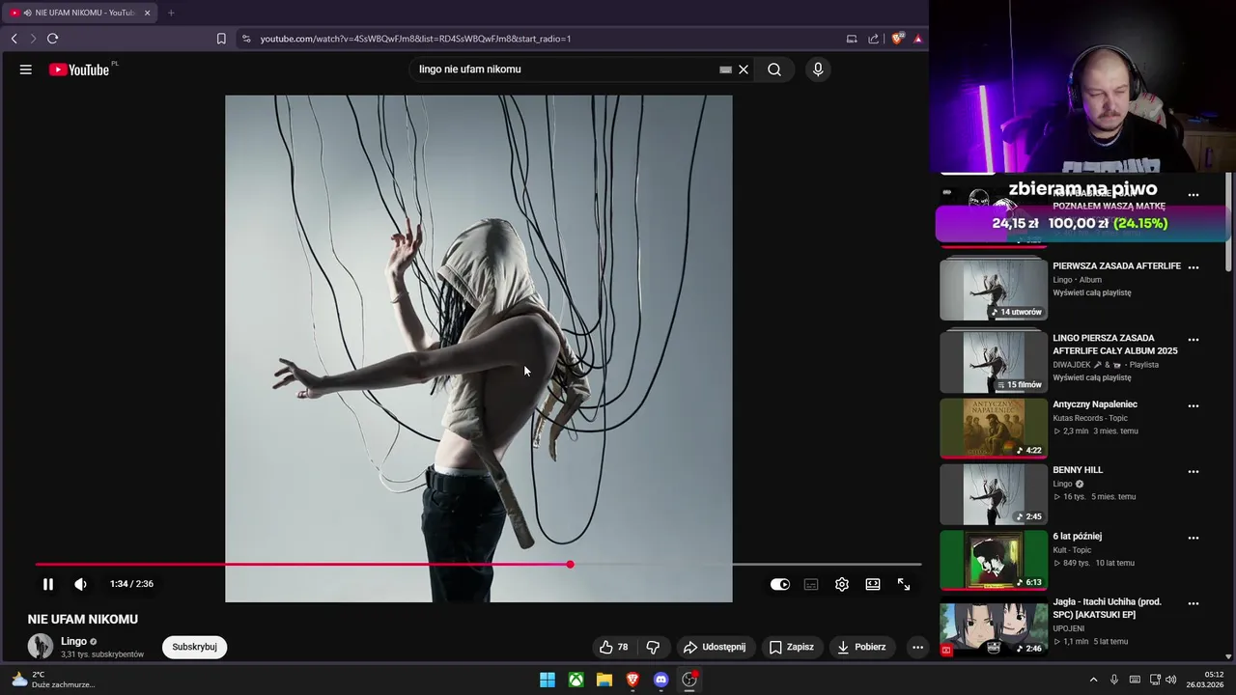The image size is (1236, 695).
Task: Click the cast/media icon in address bar
Action: click(x=852, y=39)
